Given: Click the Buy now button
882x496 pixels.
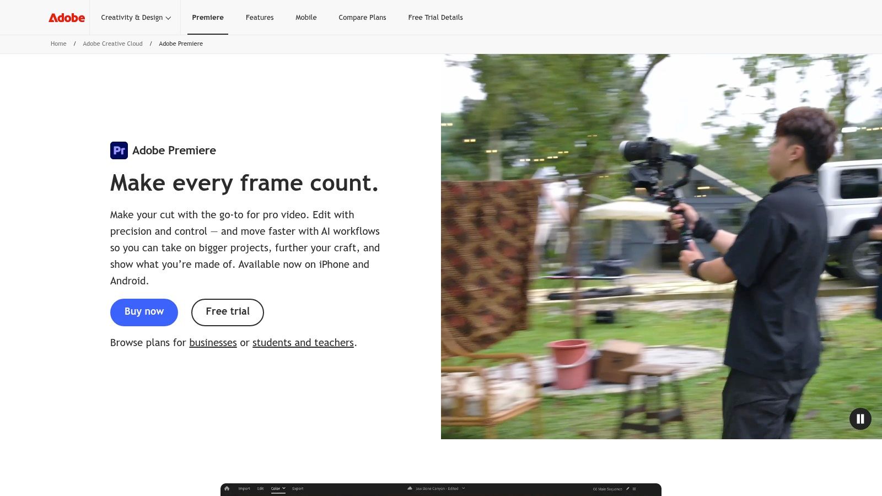Looking at the screenshot, I should point(144,312).
